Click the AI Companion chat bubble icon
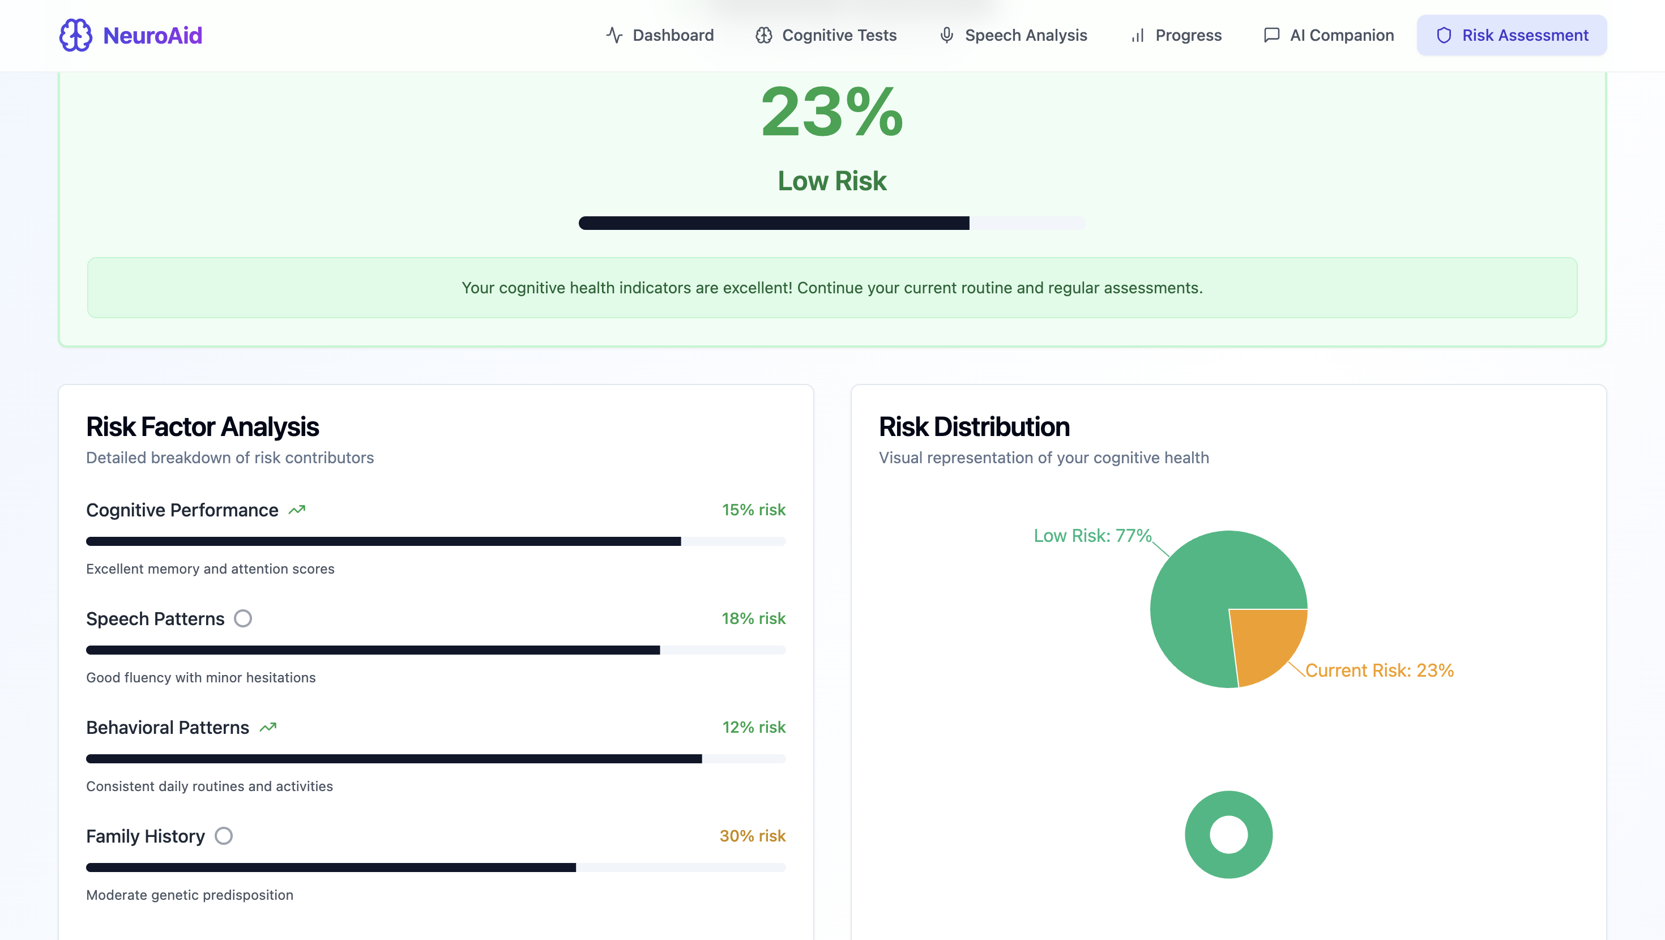The image size is (1665, 940). (x=1271, y=35)
